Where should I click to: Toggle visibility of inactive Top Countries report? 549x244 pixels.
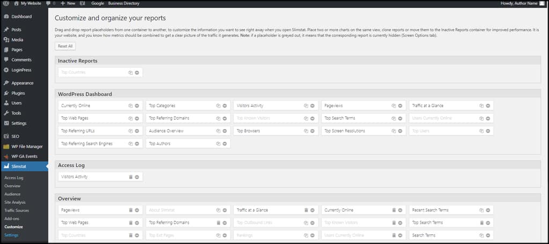[137, 72]
